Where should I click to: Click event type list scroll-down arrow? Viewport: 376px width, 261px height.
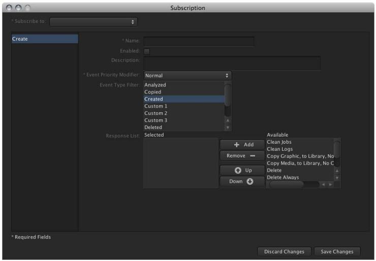(228, 127)
